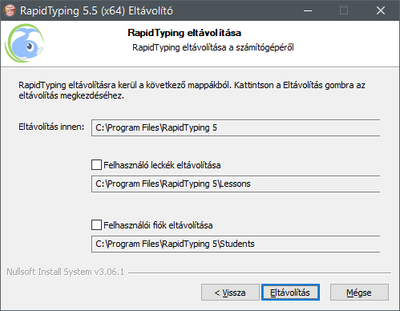Click "RapidTyping 5.5 (x64) Eltávolító" window title
Viewport: 400px width, 311px height.
point(96,11)
